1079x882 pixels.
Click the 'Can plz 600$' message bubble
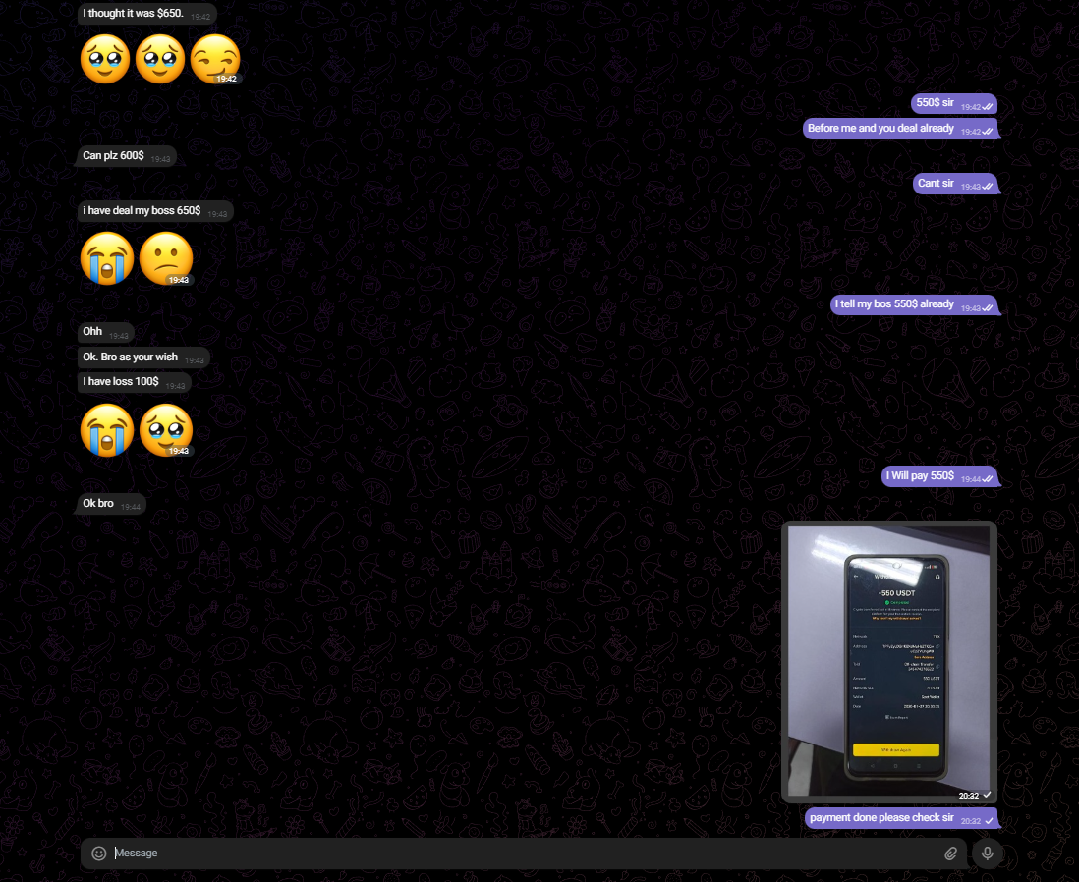114,156
